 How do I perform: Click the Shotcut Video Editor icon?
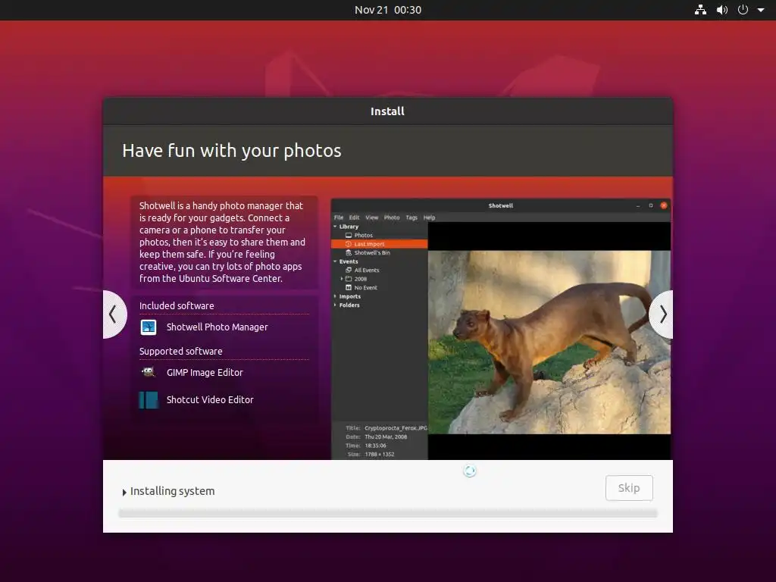click(x=149, y=400)
